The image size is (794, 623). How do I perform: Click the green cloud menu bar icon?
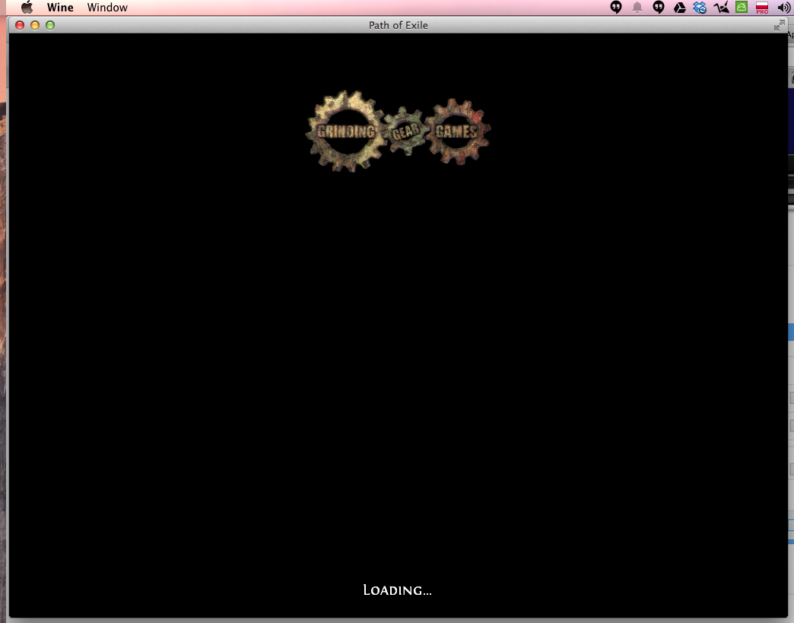coord(742,7)
